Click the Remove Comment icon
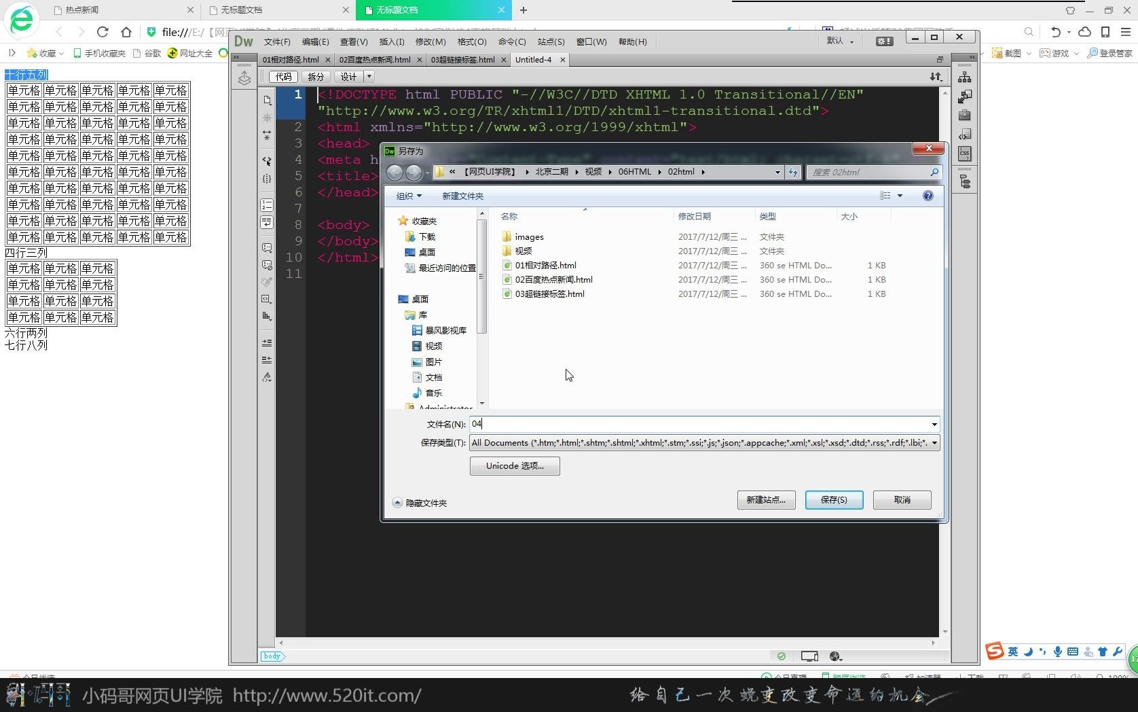The width and height of the screenshot is (1138, 712). tap(267, 265)
